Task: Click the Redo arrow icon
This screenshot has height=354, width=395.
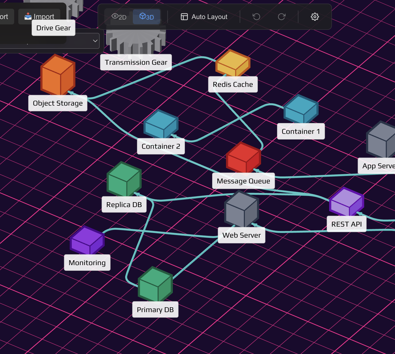Action: point(281,16)
